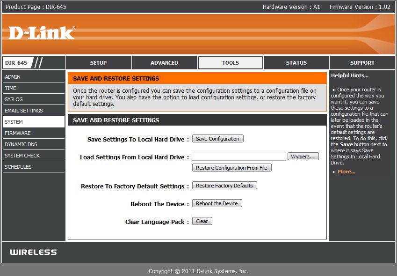The image size is (397, 276).
Task: Click 'Clear Language Pack' label
Action: pyautogui.click(x=155, y=222)
